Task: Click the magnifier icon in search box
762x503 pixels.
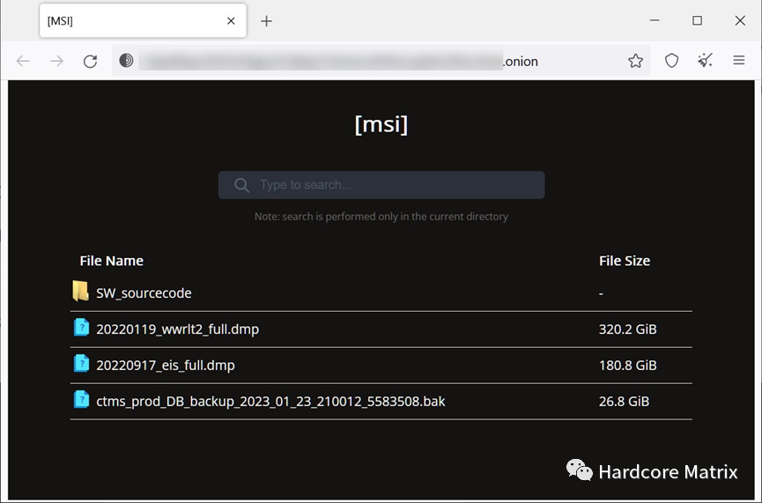Action: pos(241,185)
